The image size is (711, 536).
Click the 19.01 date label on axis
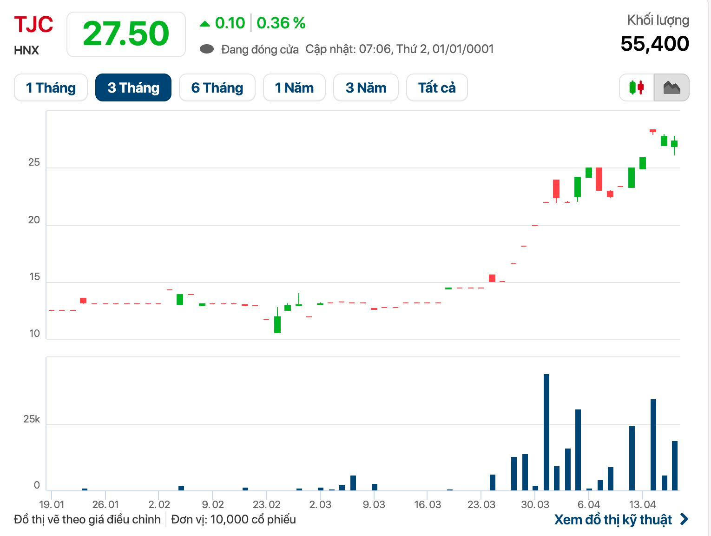(52, 504)
